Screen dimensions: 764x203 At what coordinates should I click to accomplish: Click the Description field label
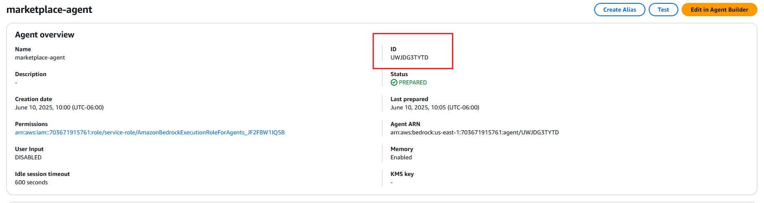[x=30, y=74]
